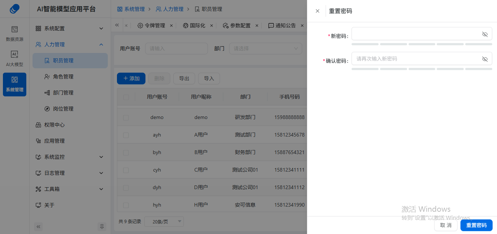Close the 重置密码 drawer with X

(318, 11)
